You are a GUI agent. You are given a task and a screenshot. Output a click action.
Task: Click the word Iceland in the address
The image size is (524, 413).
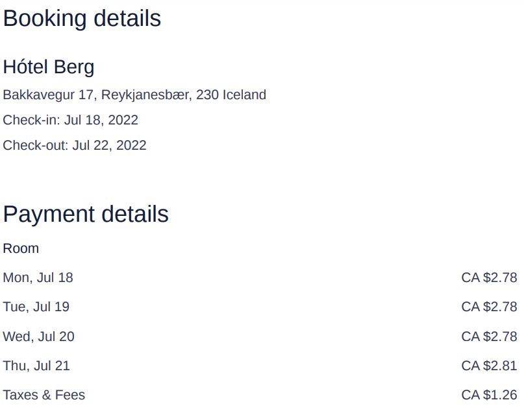[x=244, y=95]
